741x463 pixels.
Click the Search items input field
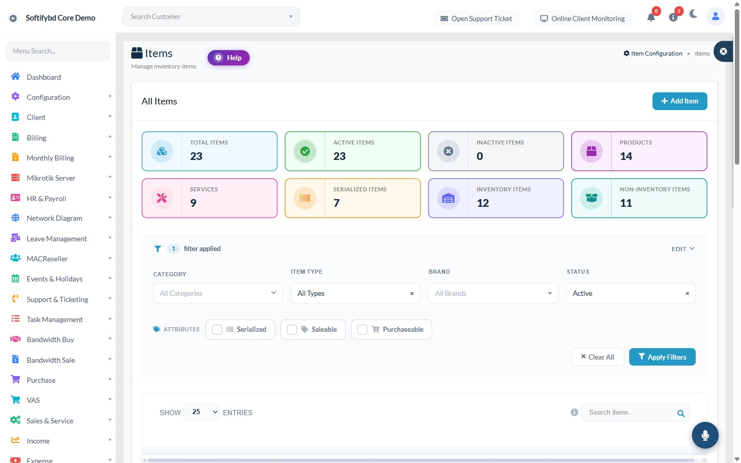636,413
